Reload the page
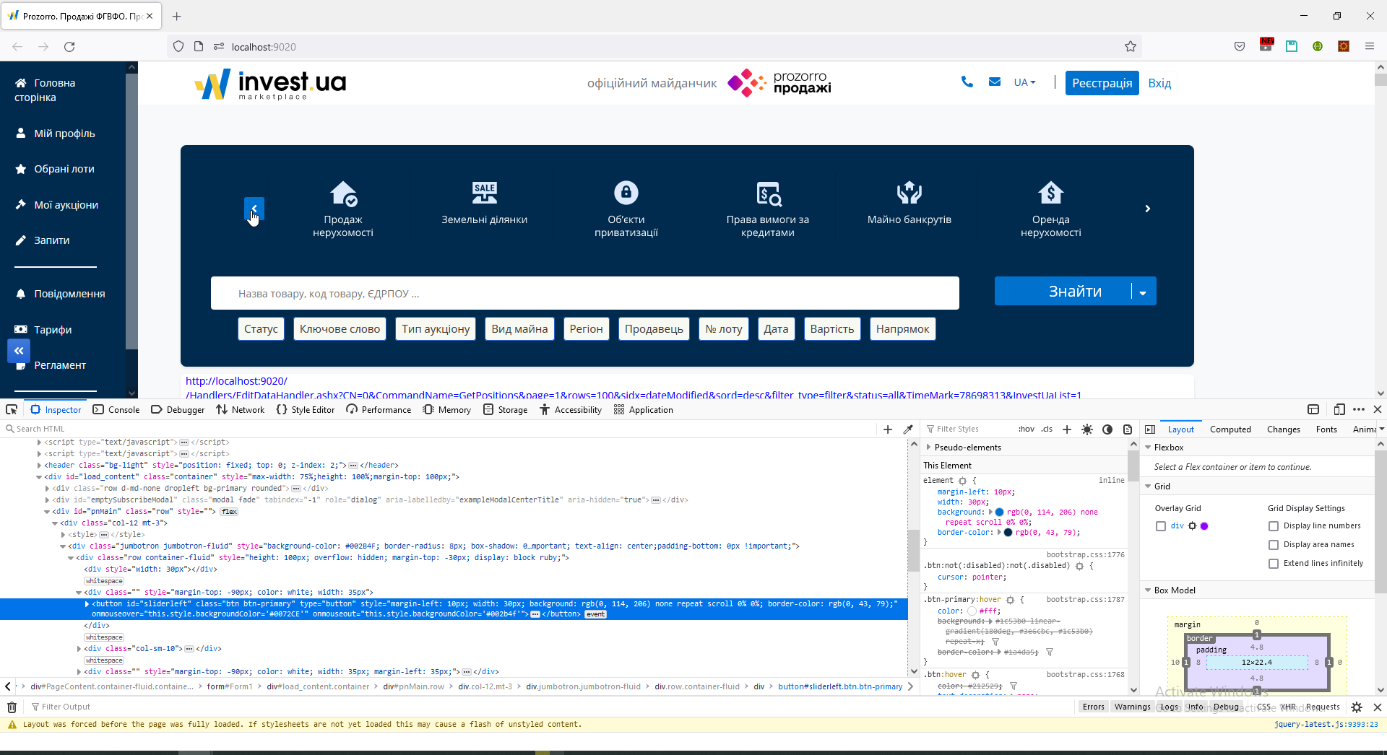Viewport: 1387px width, 755px height. point(69,46)
